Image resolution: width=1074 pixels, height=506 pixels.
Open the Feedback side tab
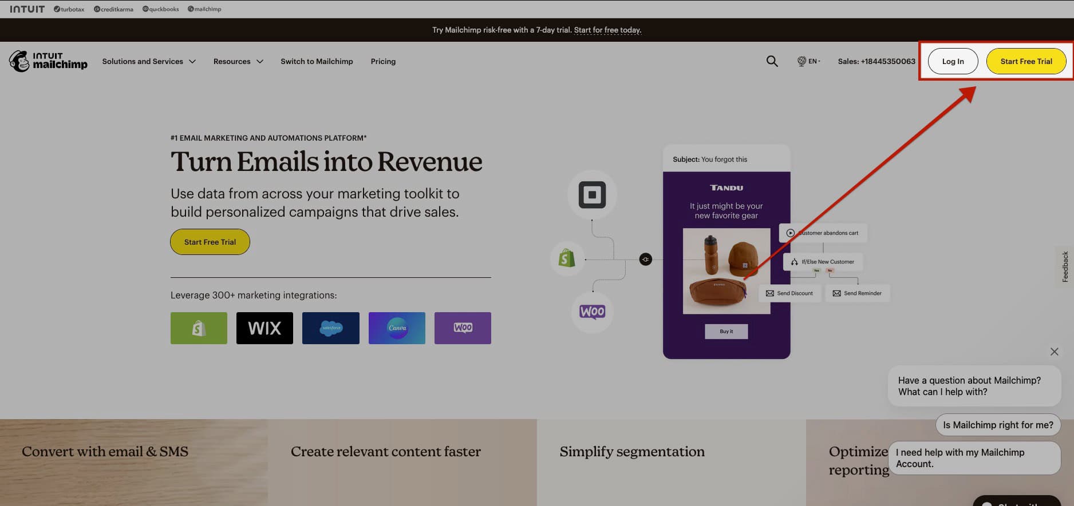1064,266
